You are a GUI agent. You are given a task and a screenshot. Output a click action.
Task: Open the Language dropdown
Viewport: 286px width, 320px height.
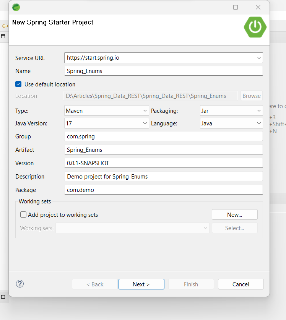point(231,123)
